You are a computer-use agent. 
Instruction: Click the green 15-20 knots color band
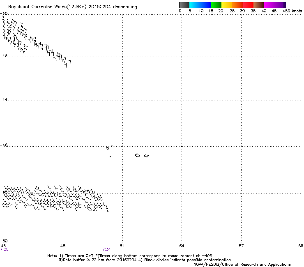(216, 5)
